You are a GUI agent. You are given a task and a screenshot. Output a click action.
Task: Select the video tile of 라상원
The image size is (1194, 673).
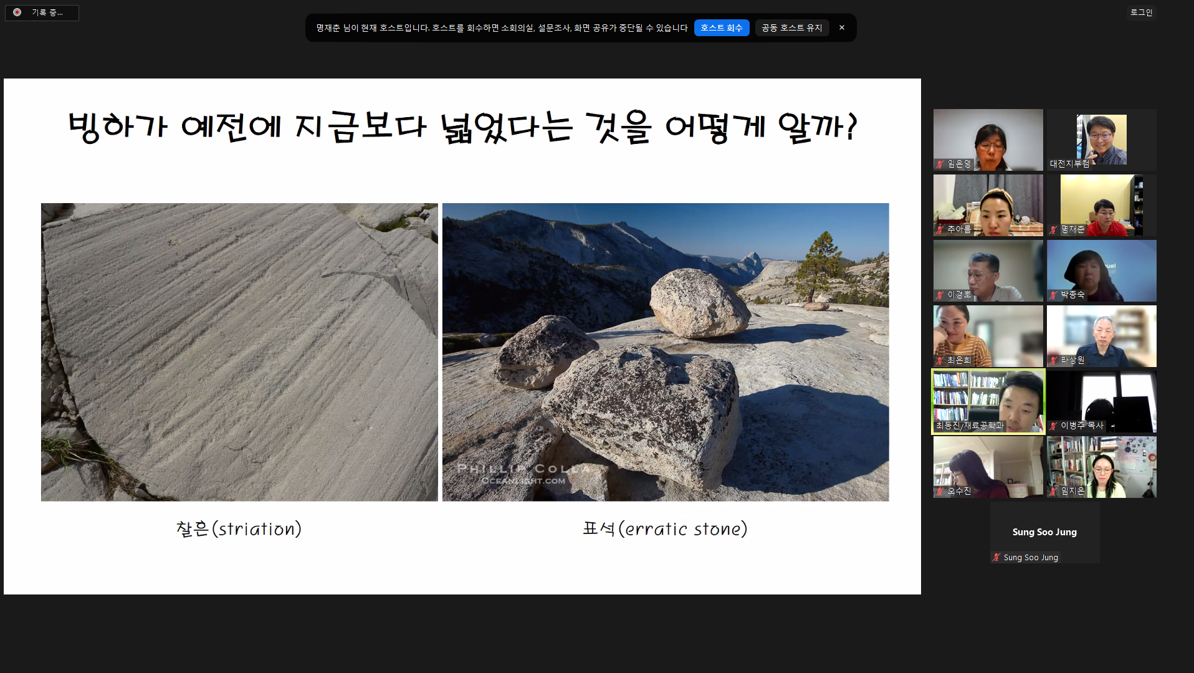(1102, 336)
